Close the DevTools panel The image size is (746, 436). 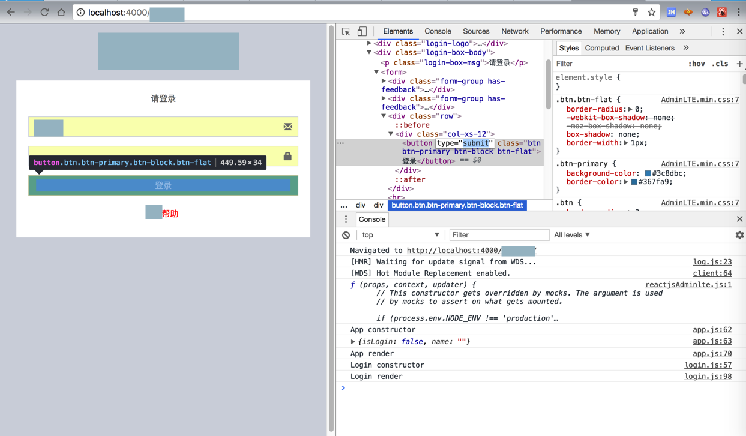(739, 31)
